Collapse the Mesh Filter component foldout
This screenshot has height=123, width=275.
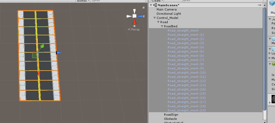pyautogui.click(x=270, y=39)
